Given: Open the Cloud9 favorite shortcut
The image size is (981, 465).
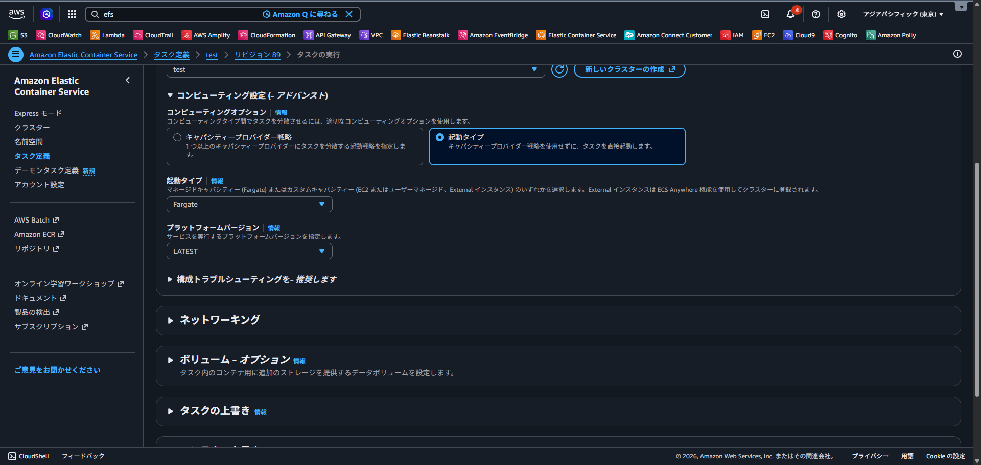Looking at the screenshot, I should [x=799, y=35].
